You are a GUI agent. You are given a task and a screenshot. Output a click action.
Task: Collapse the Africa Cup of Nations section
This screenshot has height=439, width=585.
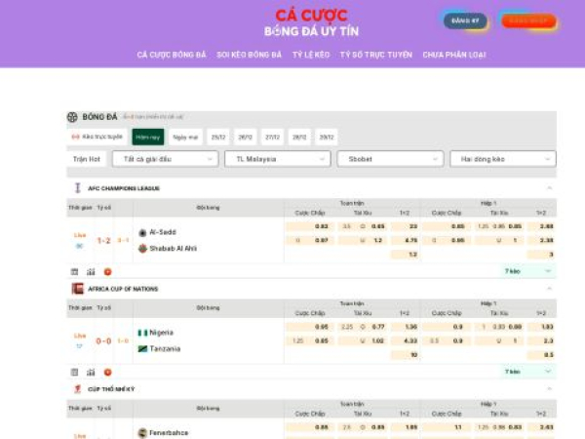(x=549, y=288)
